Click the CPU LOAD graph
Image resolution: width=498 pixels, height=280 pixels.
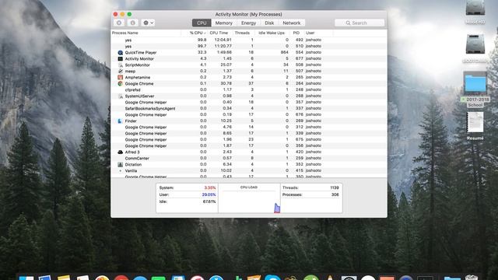pos(249,198)
